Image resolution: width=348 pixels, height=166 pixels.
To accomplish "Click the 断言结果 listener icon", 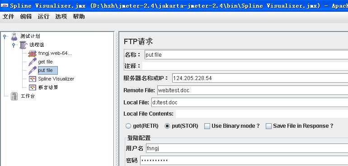I will point(33,88).
